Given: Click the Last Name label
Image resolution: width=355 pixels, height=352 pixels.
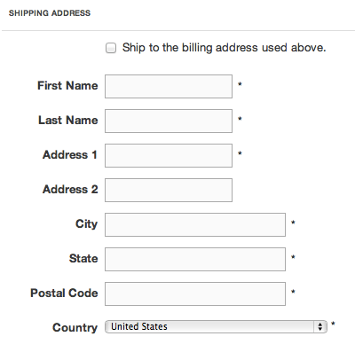Looking at the screenshot, I should point(68,120).
